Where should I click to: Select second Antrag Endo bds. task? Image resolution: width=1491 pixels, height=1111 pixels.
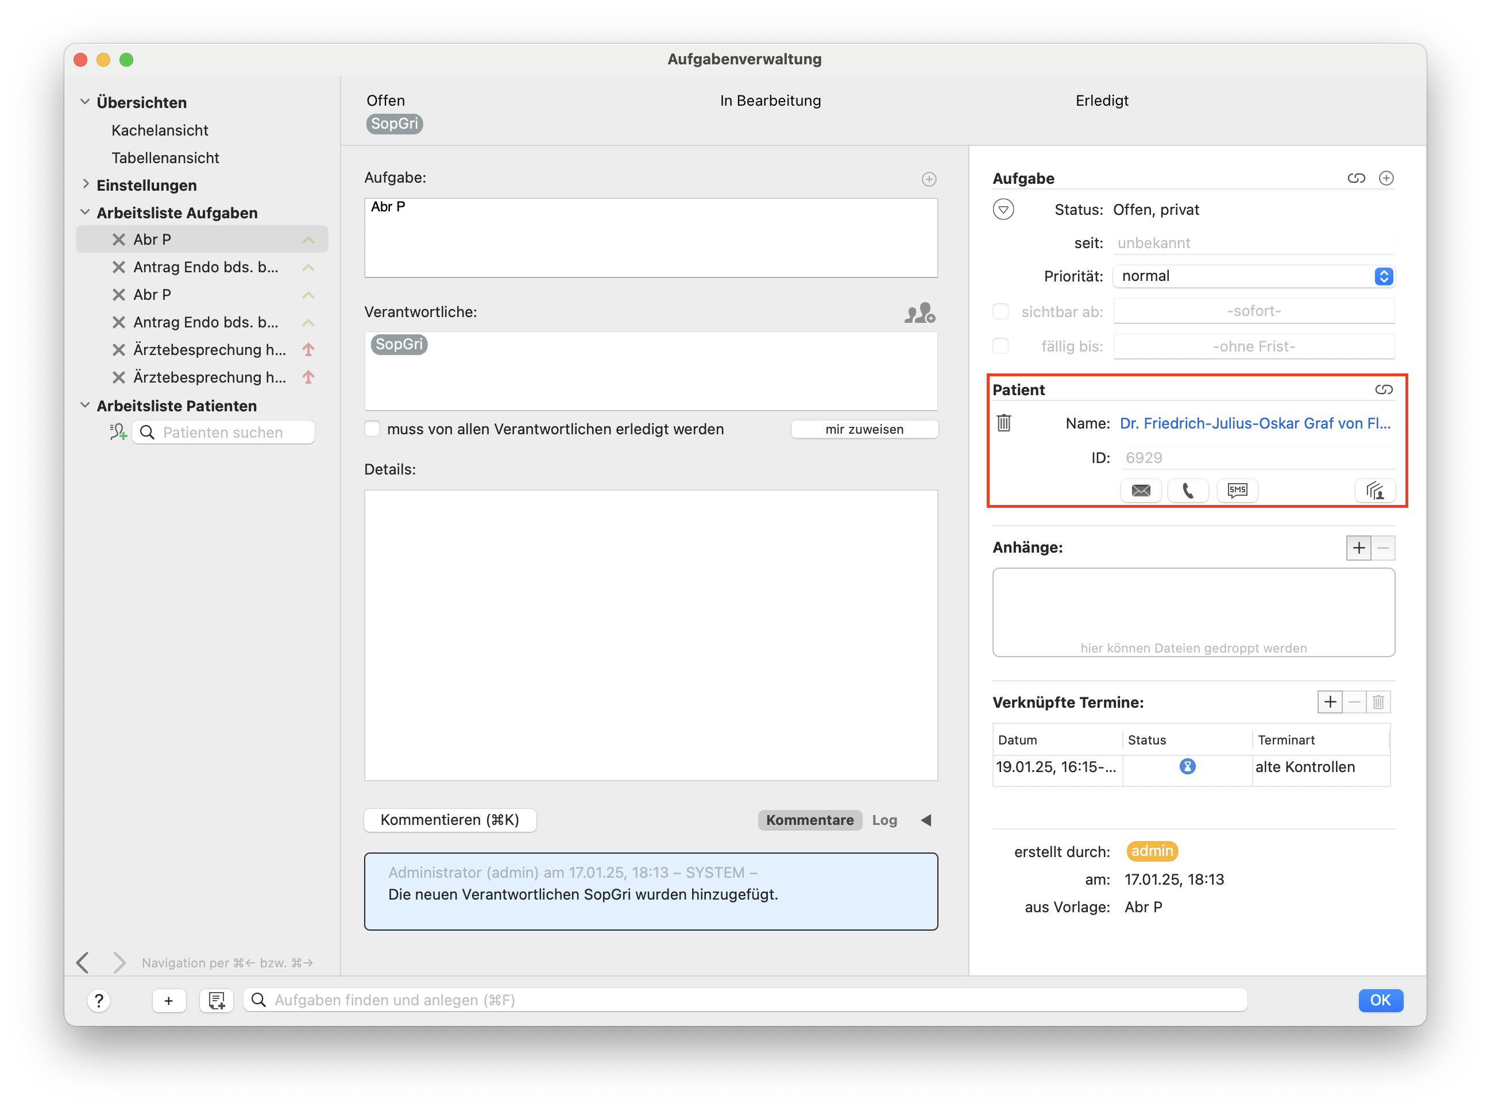202,322
